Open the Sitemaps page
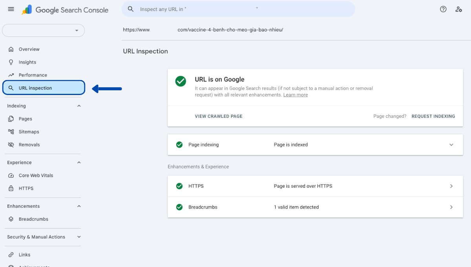471x267 pixels. click(x=29, y=132)
